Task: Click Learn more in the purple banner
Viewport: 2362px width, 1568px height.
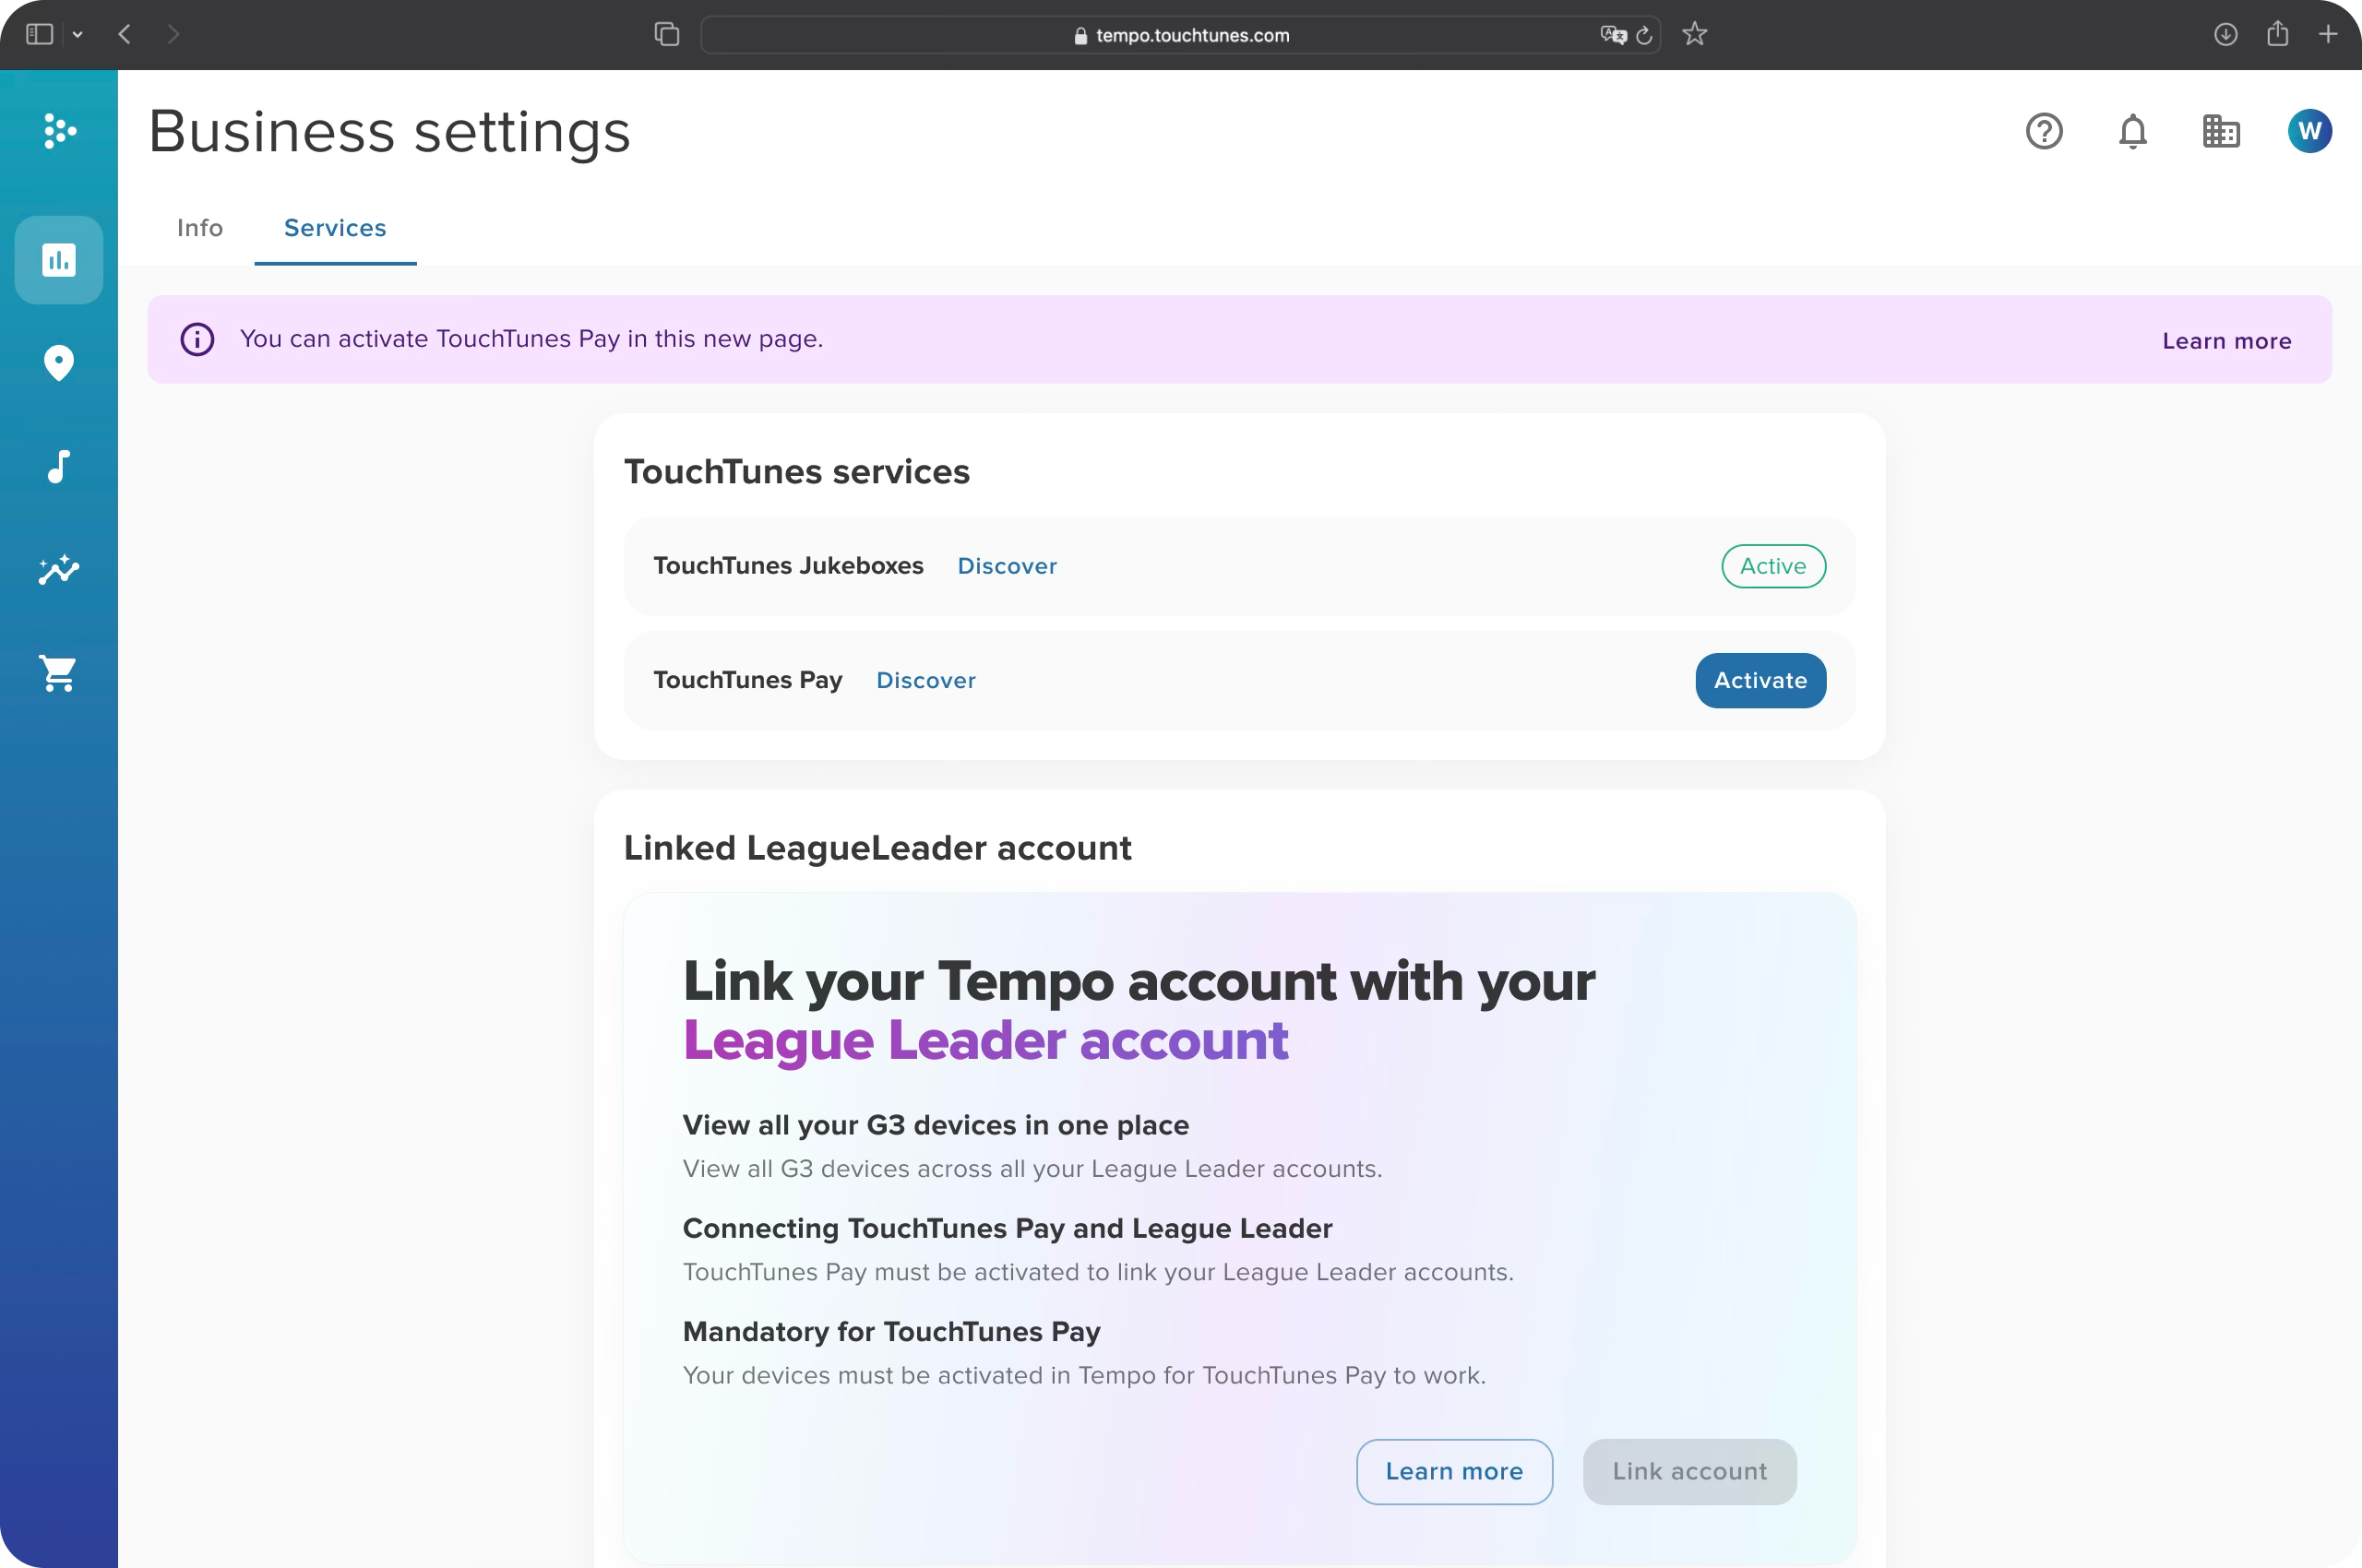Action: (x=2226, y=341)
